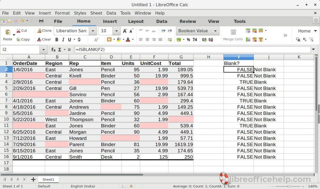Click the Add Sheet plus icon

click(33, 179)
